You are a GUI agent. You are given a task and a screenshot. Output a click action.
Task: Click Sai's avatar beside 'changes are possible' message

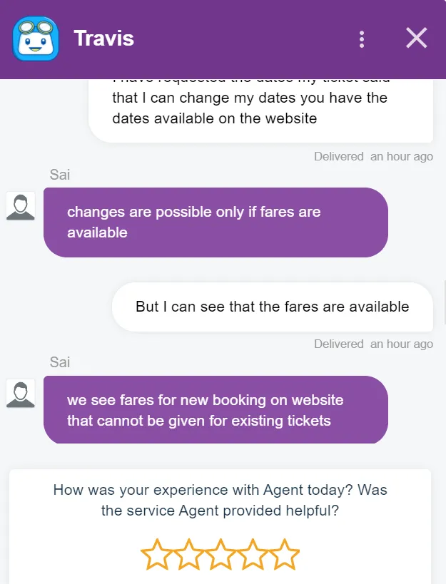[x=21, y=206]
